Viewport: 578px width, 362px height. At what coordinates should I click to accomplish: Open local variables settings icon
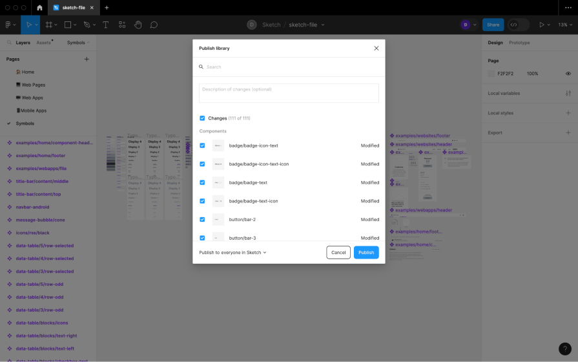tap(568, 93)
